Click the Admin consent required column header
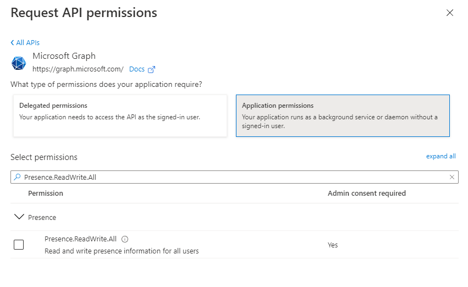This screenshot has width=468, height=287. coord(366,194)
